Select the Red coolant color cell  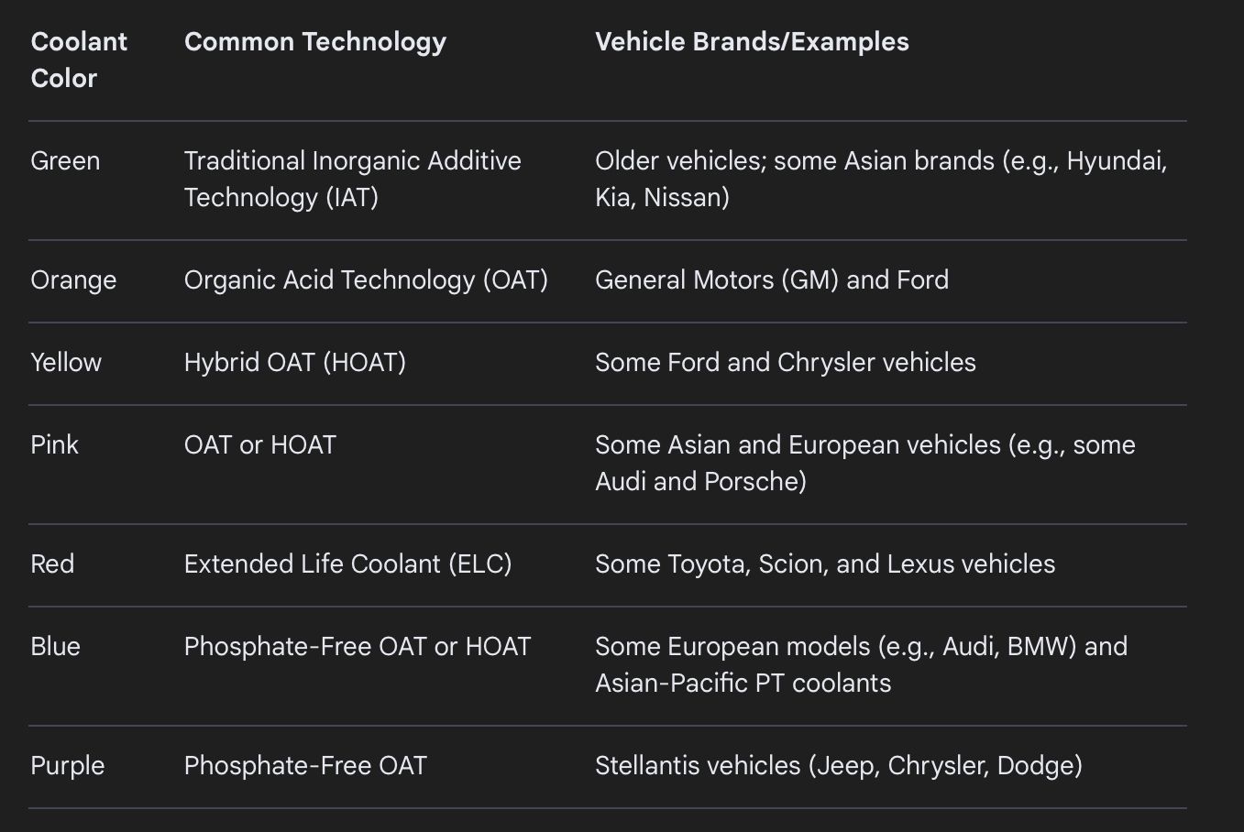(x=52, y=564)
